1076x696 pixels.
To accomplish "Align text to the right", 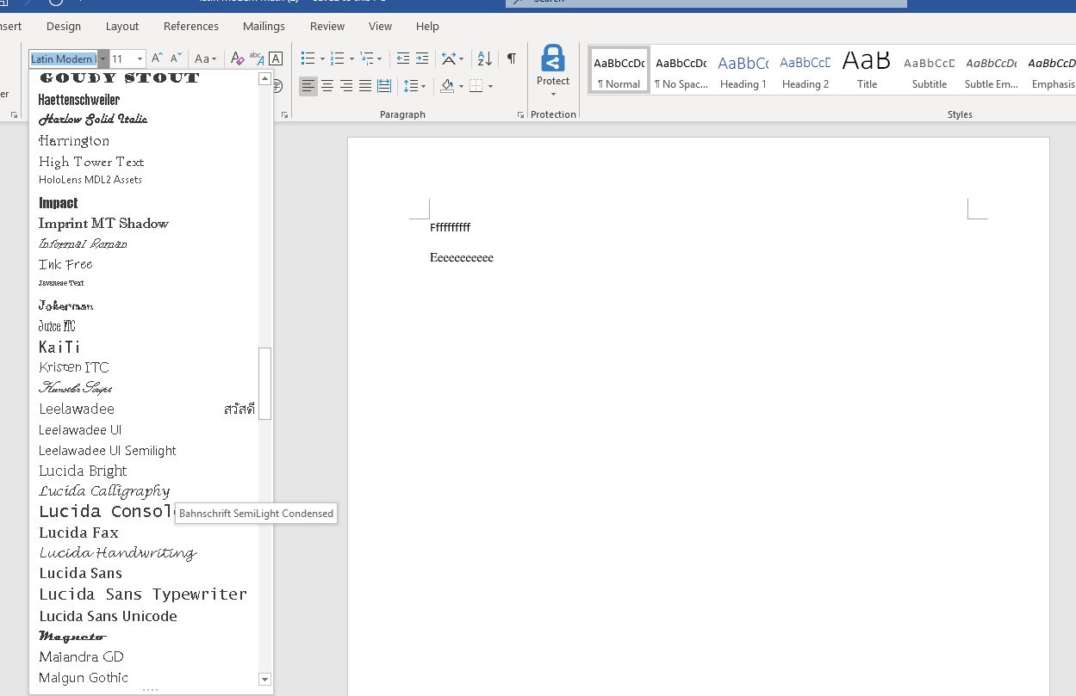I will (x=346, y=86).
